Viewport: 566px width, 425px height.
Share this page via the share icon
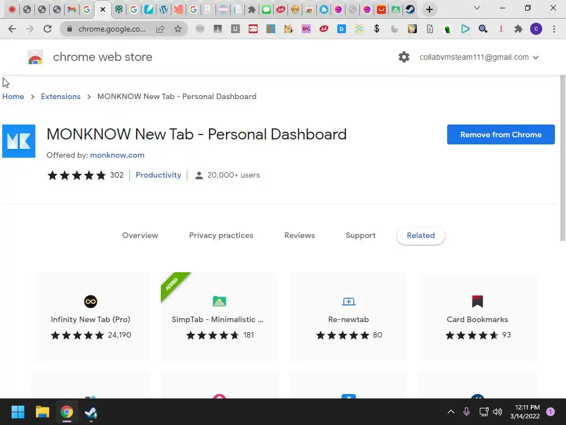[x=160, y=29]
